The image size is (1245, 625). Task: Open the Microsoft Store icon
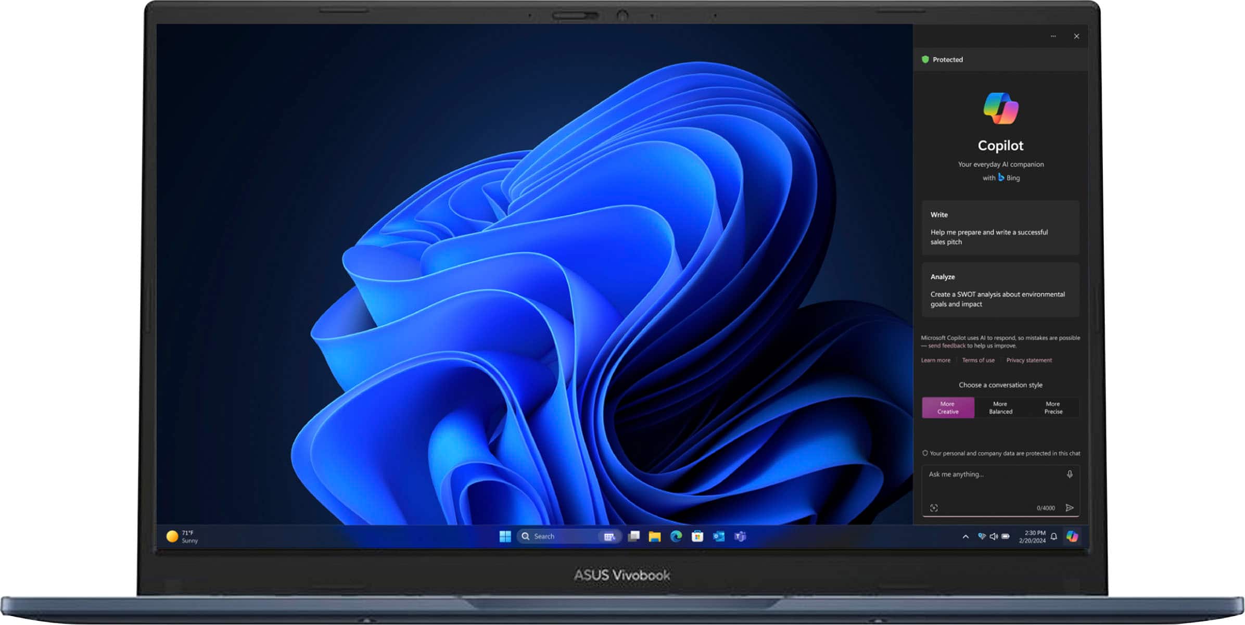point(697,536)
